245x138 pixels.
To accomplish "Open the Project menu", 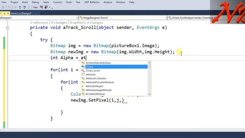I will pos(14,2).
